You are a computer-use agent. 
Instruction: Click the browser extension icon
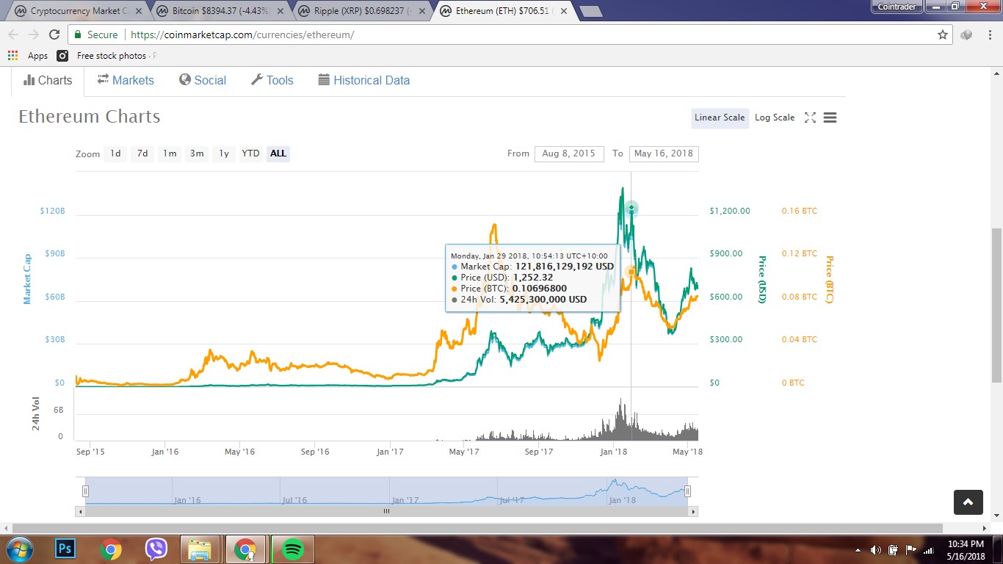pos(966,35)
